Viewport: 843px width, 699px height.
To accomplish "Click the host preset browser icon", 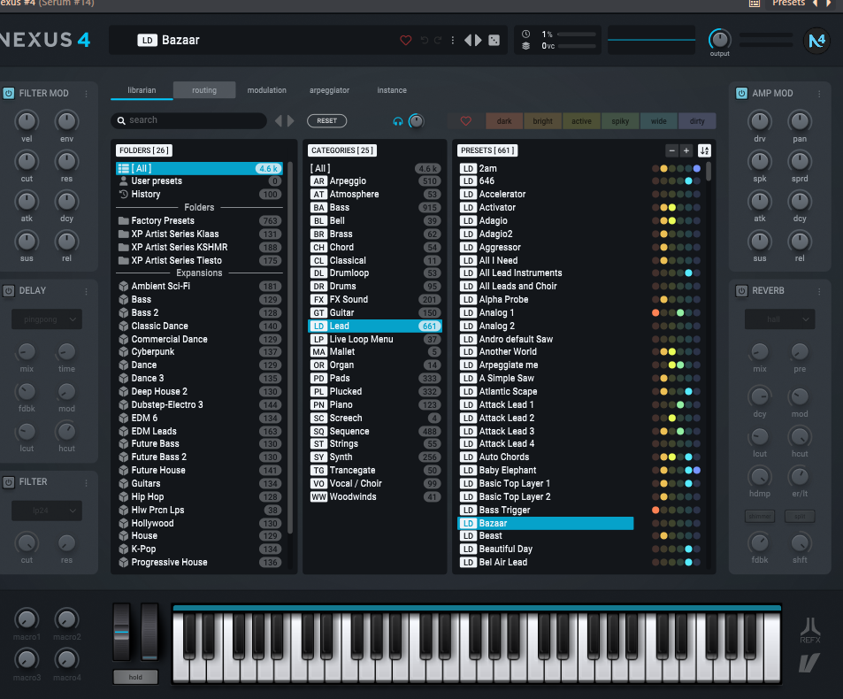I will (755, 4).
